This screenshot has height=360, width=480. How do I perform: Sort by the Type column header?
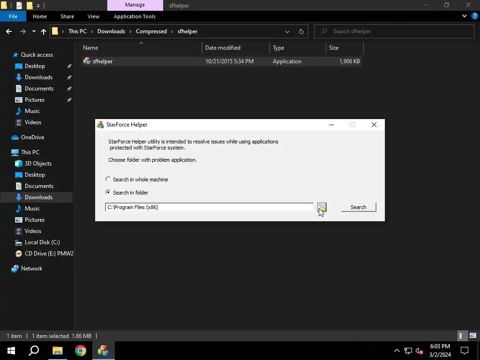click(x=298, y=48)
